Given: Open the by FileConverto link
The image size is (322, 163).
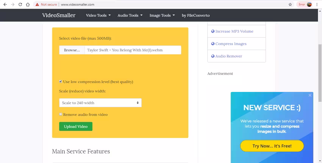Looking at the screenshot, I should (195, 15).
